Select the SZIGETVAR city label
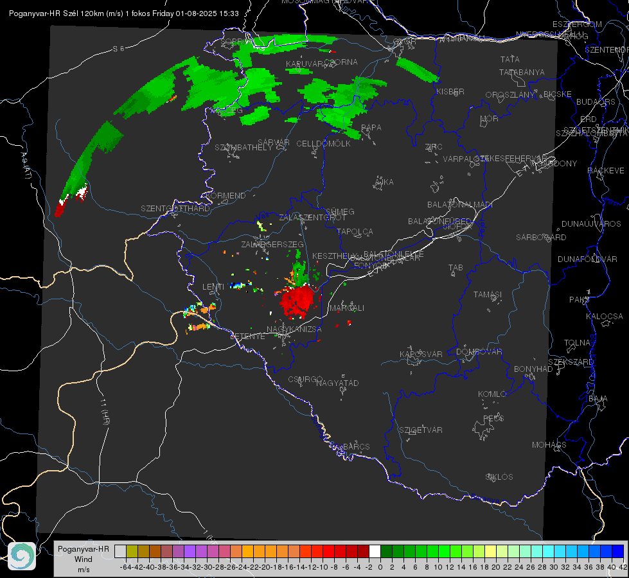Viewport: 629px width, 578px height. coord(421,430)
